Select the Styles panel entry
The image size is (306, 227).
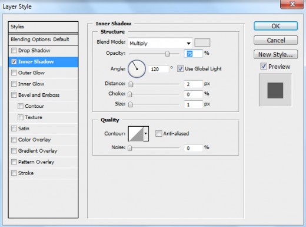click(x=43, y=27)
